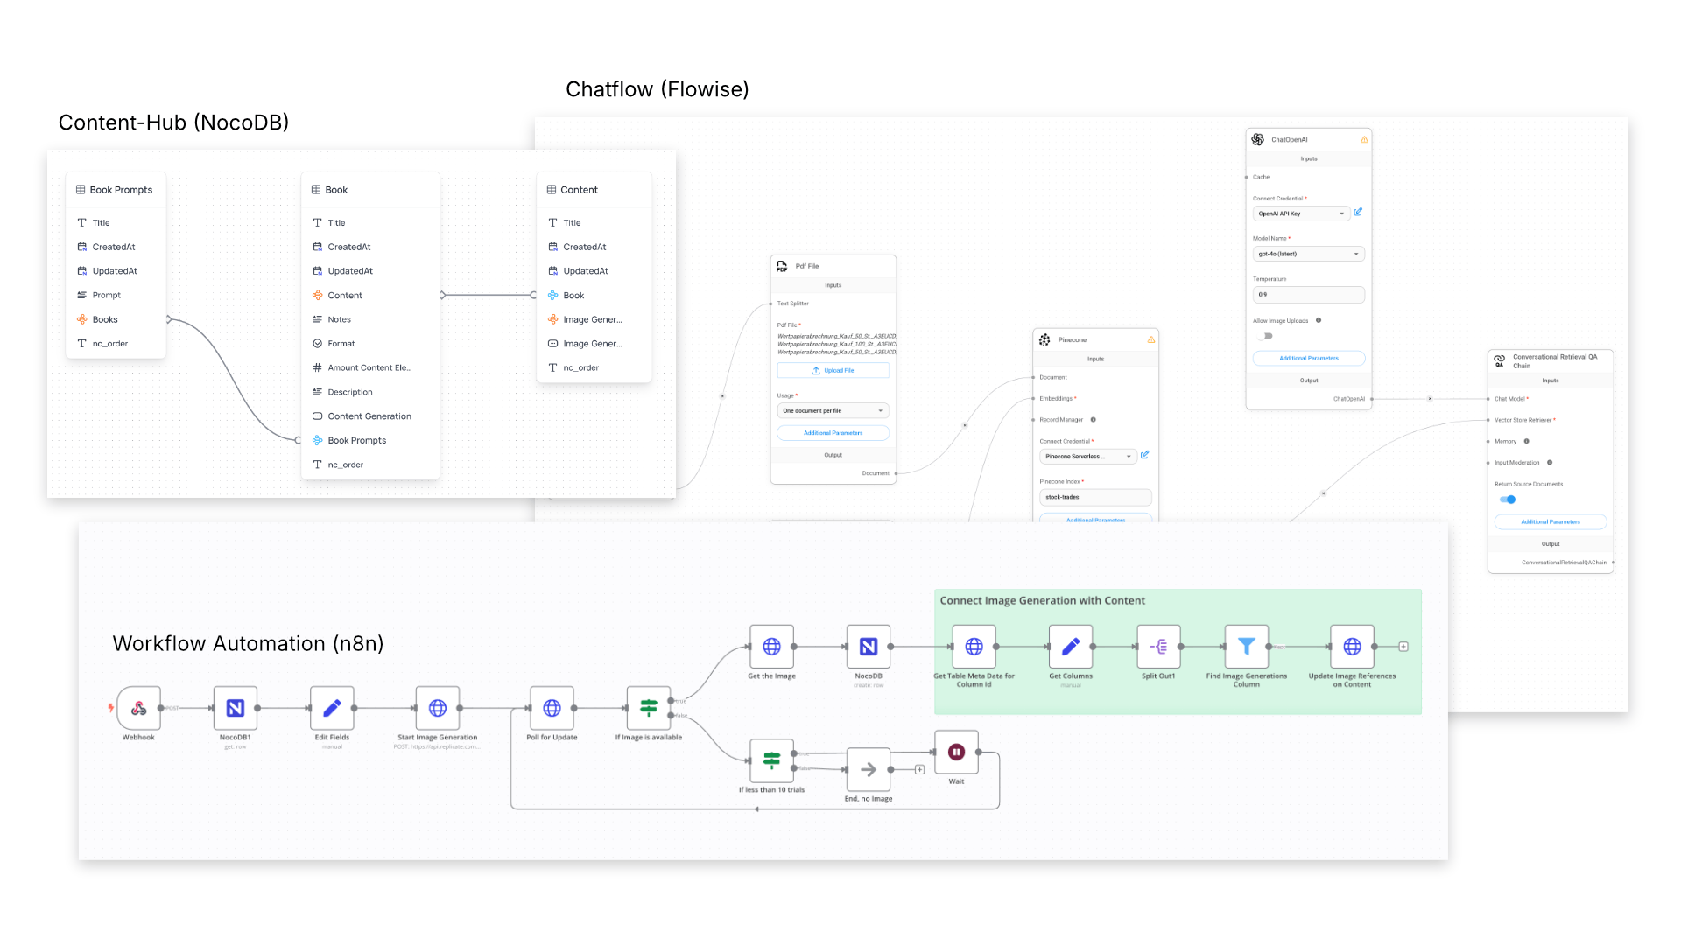Select the Edit Fields pencil node
The width and height of the screenshot is (1681, 945).
(332, 709)
